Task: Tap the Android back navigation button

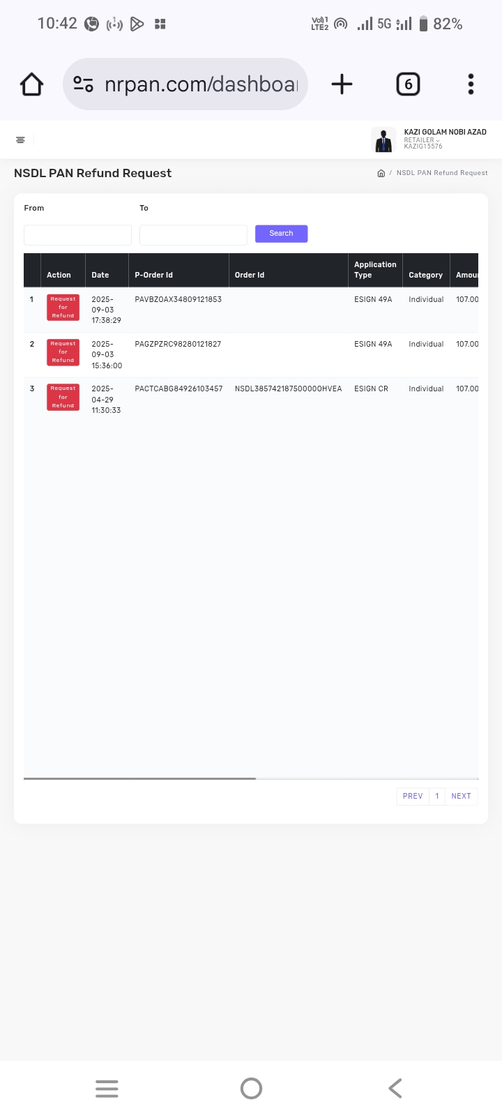Action: tap(395, 1088)
